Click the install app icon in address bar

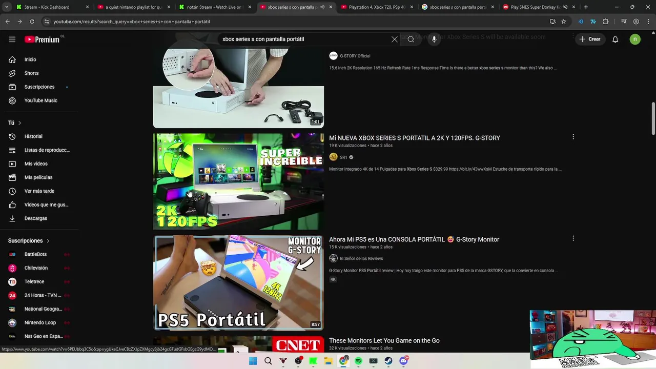tap(552, 22)
